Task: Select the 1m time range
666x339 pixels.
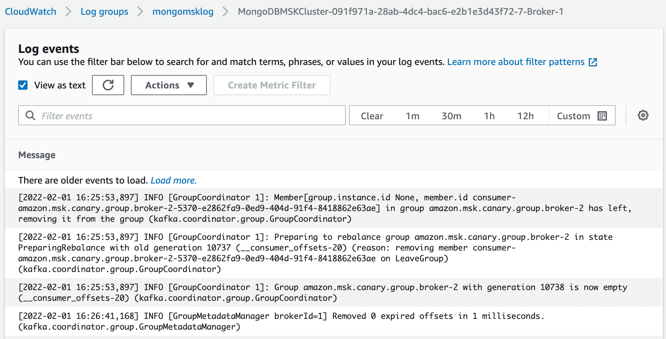Action: [x=413, y=116]
